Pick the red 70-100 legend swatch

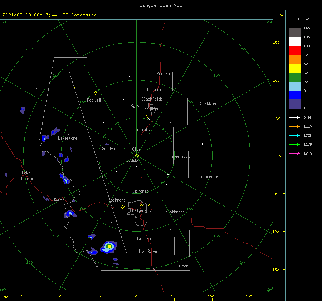tap(295, 50)
